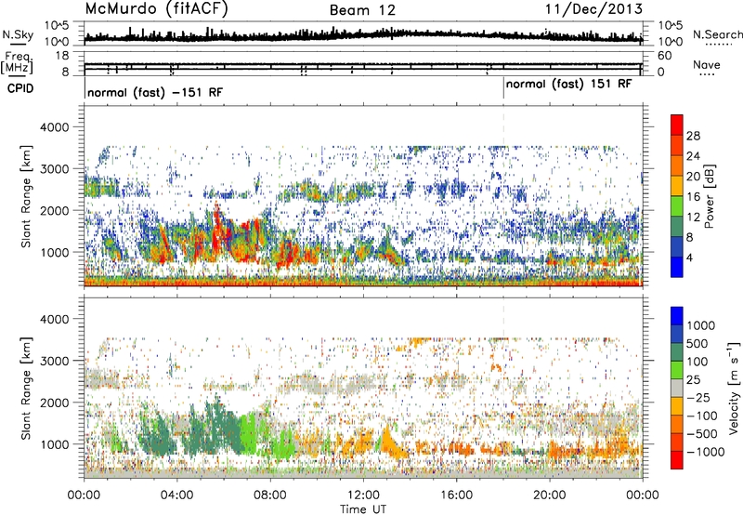The image size is (743, 515).
Task: Click the "60" Nave axis tick
Action: (x=665, y=56)
